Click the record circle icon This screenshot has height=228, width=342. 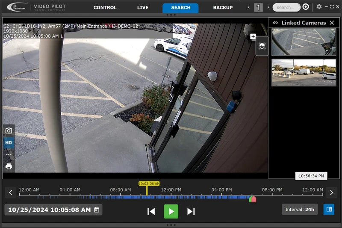(x=306, y=7)
